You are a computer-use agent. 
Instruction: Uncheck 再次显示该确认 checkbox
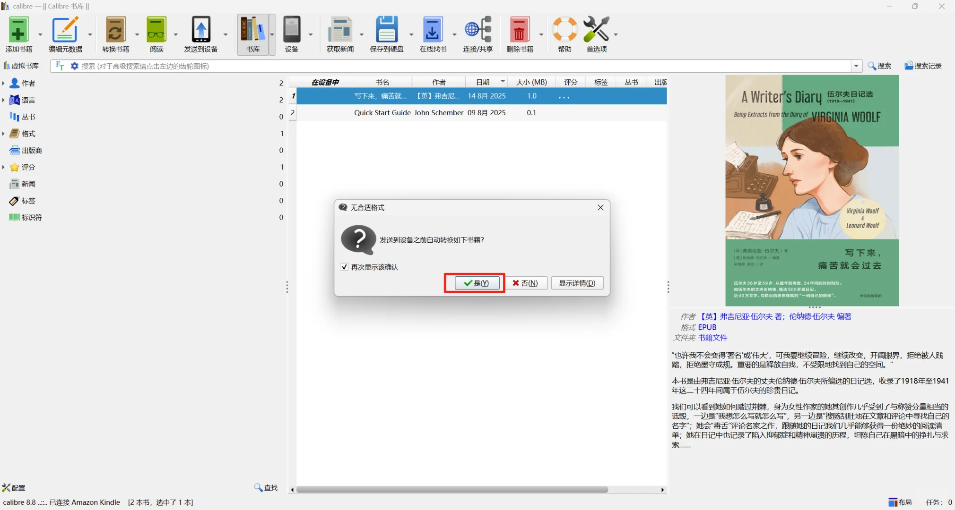pos(345,267)
